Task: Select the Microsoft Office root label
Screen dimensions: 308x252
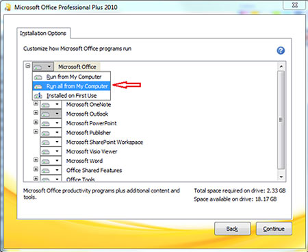Action: pos(77,67)
